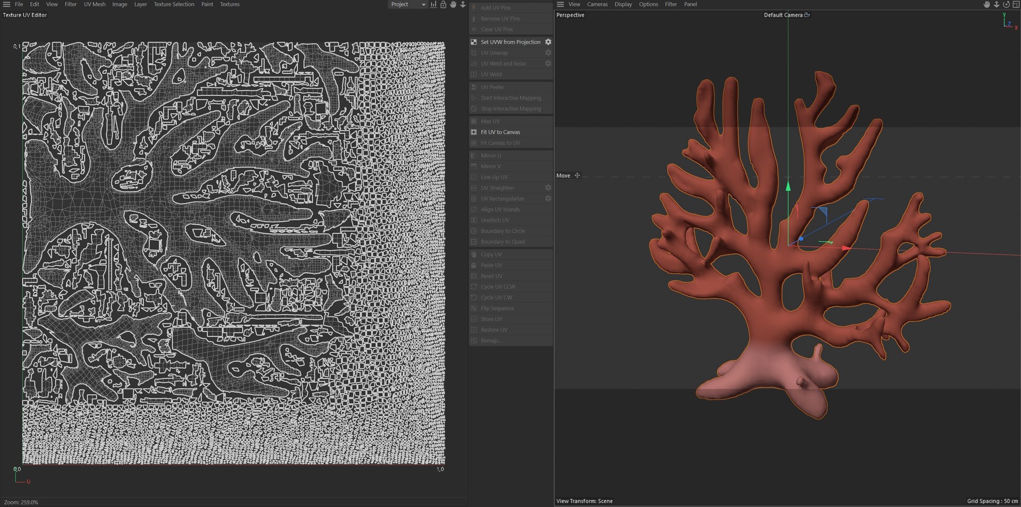Image resolution: width=1021 pixels, height=507 pixels.
Task: Open the UV Editor hamburger menu
Action: tap(6, 4)
